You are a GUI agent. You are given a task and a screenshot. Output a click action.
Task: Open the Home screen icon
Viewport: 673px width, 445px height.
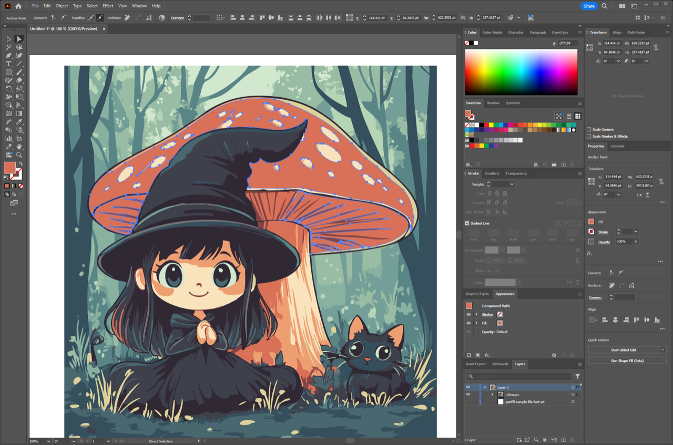point(18,6)
